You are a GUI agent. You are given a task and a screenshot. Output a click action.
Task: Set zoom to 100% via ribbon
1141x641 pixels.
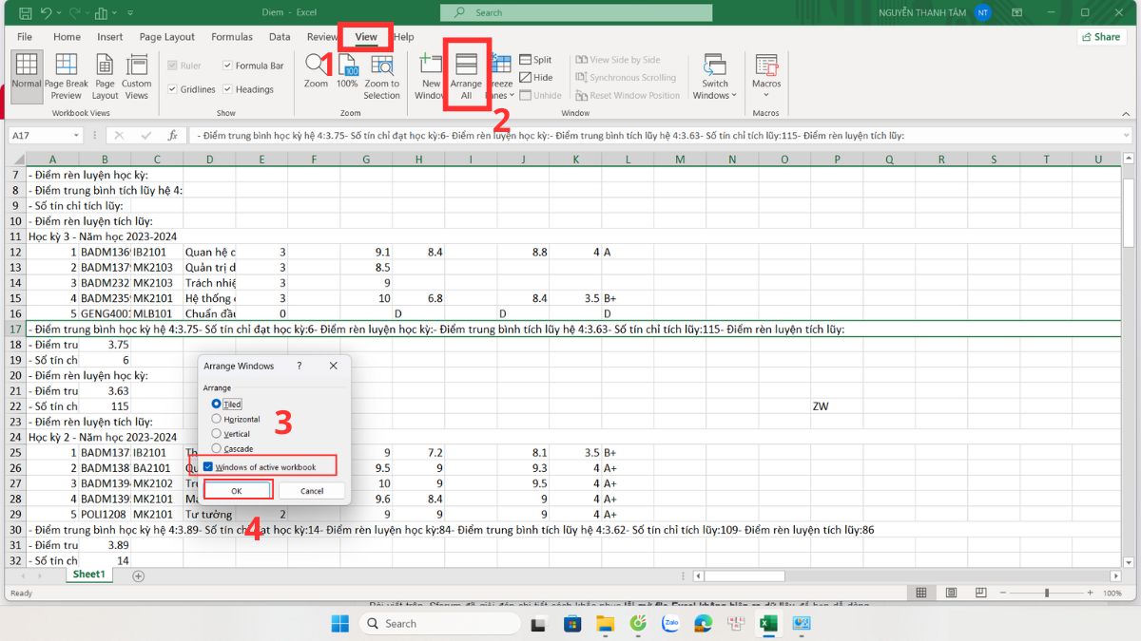click(x=347, y=71)
